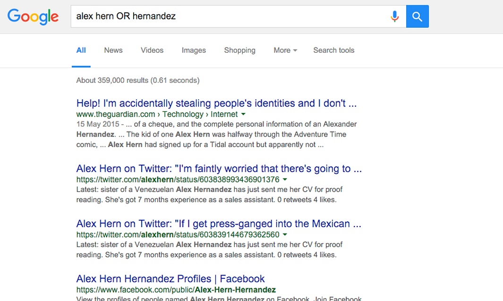Image resolution: width=503 pixels, height=301 pixels.
Task: Open the "press-ganged into the Mexican" tweet
Action: 219,224
